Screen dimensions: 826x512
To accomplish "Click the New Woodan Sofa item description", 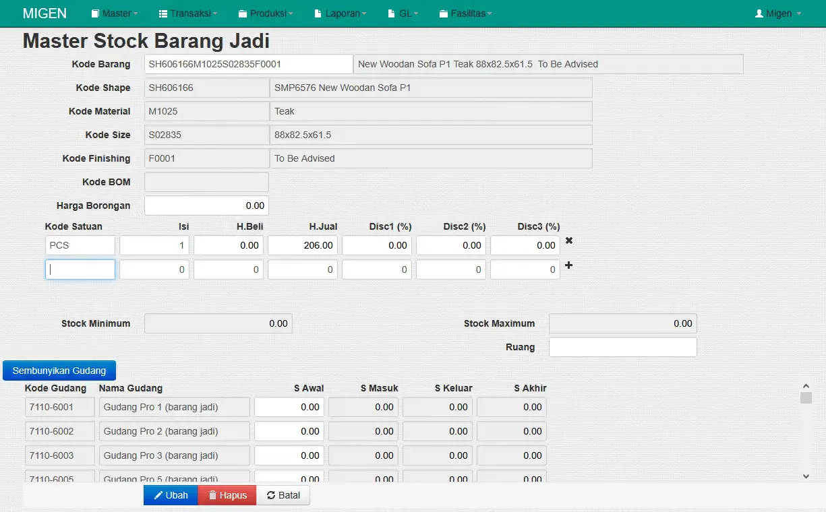I will [548, 64].
